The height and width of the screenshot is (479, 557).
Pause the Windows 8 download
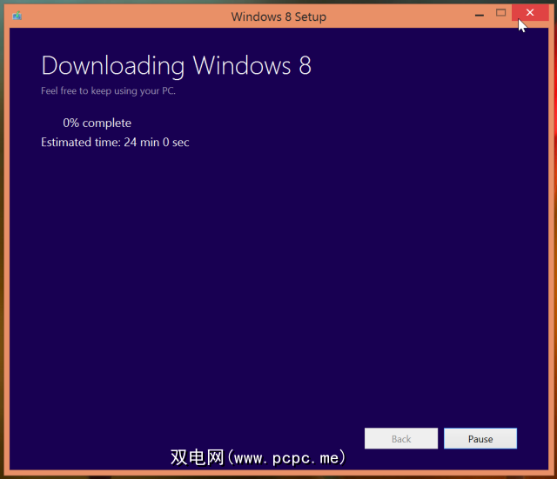coord(480,438)
